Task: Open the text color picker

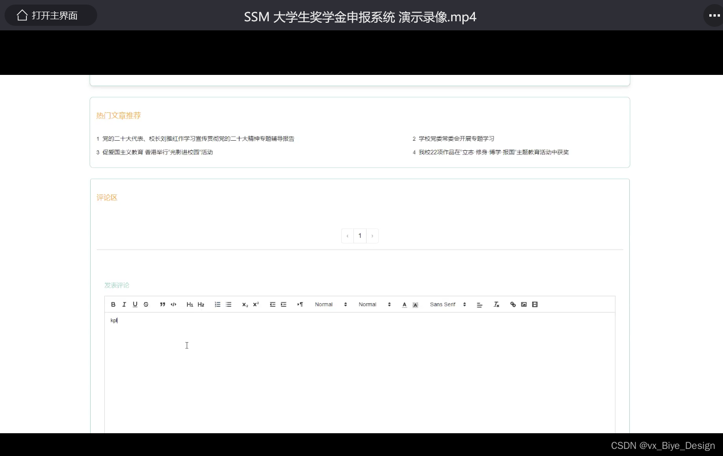Action: pos(405,305)
